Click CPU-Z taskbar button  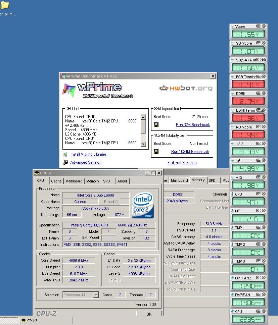click(46, 320)
